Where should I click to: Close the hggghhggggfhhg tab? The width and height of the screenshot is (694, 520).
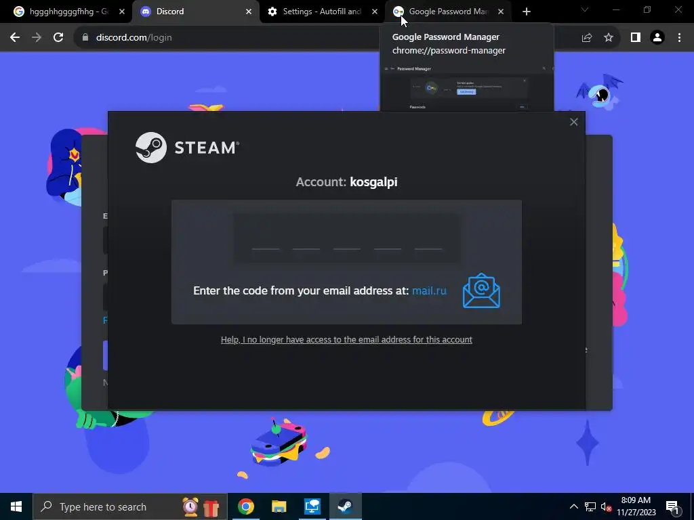click(x=122, y=12)
